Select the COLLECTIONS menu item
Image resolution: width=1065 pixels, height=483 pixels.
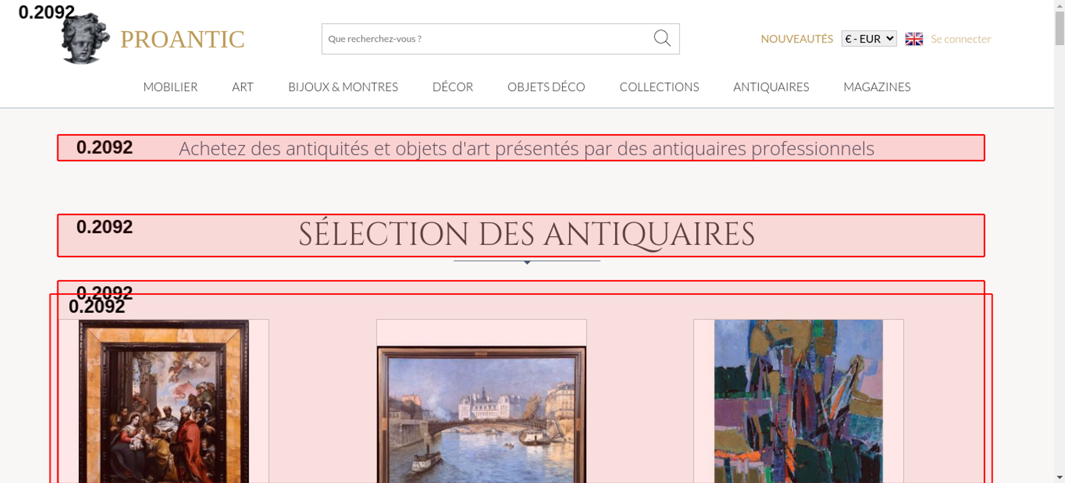[659, 87]
